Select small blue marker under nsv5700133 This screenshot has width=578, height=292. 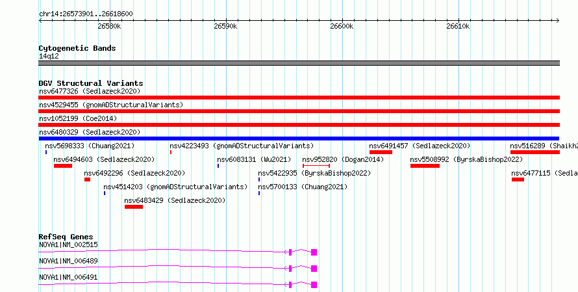(x=259, y=193)
